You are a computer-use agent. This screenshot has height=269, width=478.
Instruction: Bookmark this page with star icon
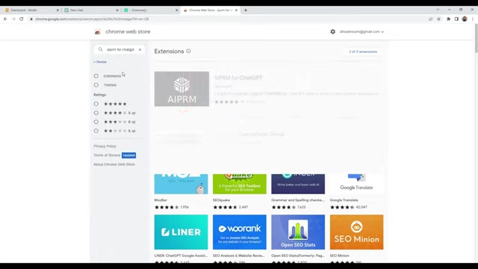438,19
